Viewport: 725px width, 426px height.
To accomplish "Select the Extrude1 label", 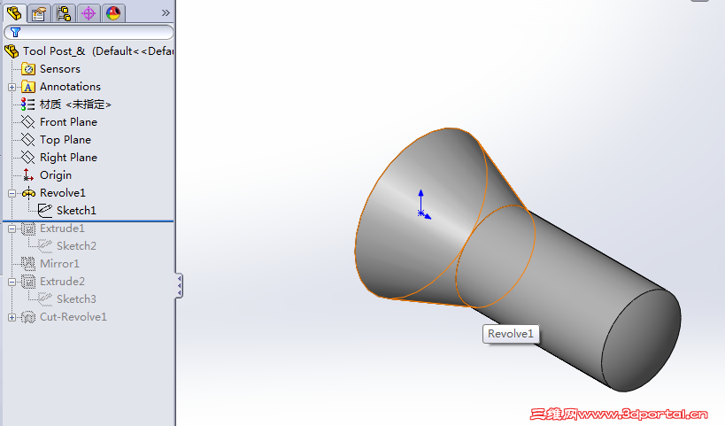I will pos(62,228).
